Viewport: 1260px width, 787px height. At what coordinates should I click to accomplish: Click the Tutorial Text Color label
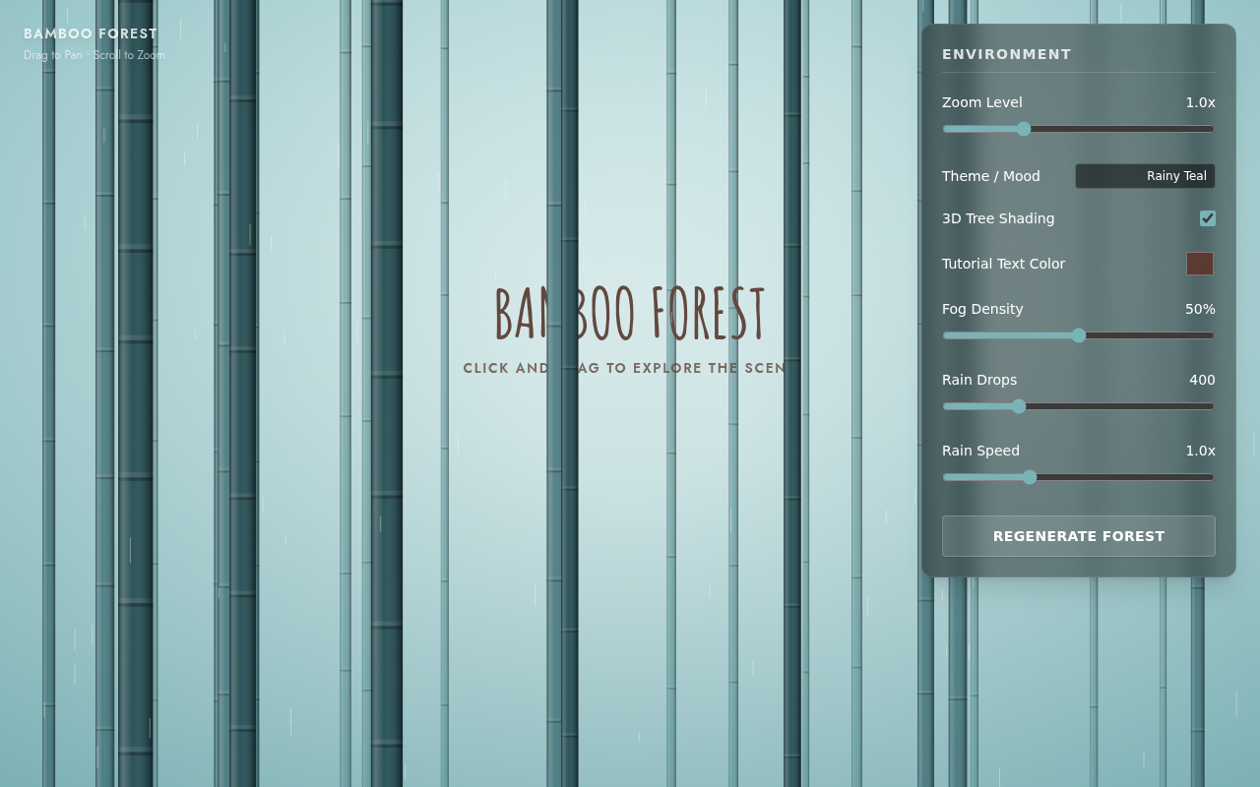(1003, 264)
